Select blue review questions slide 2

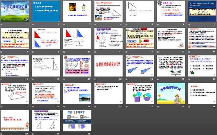47,12
